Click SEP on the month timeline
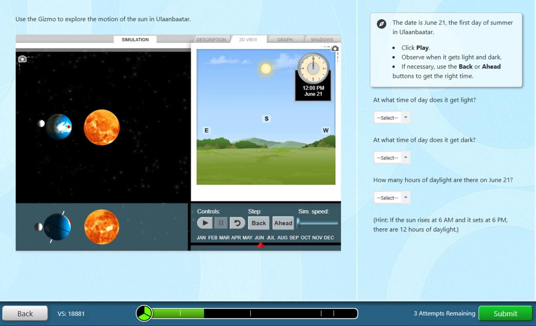536x326 pixels. (x=294, y=238)
